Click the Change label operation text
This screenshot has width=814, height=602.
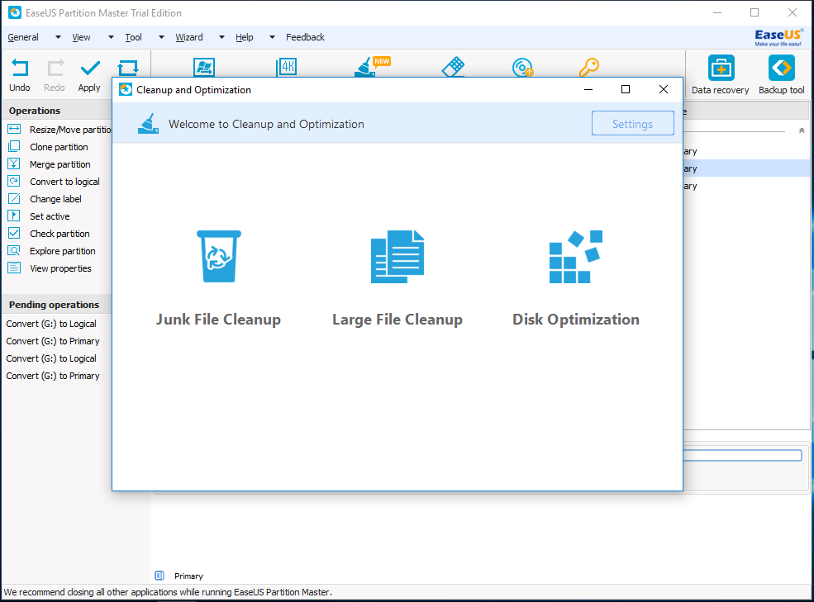(55, 199)
